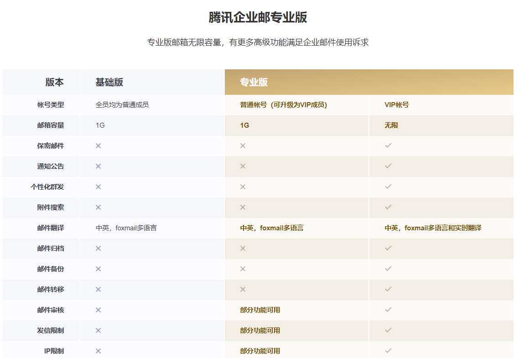Select 邮件归档 cross mark under 普通帐号
529x358 pixels.
point(243,249)
